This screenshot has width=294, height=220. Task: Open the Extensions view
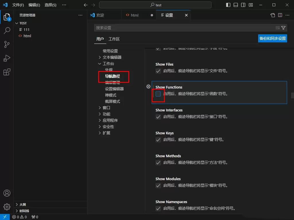point(7,72)
